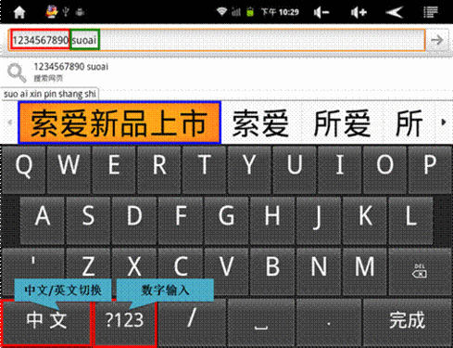Tap the DEL backspace key
453x348 pixels.
[x=419, y=271]
